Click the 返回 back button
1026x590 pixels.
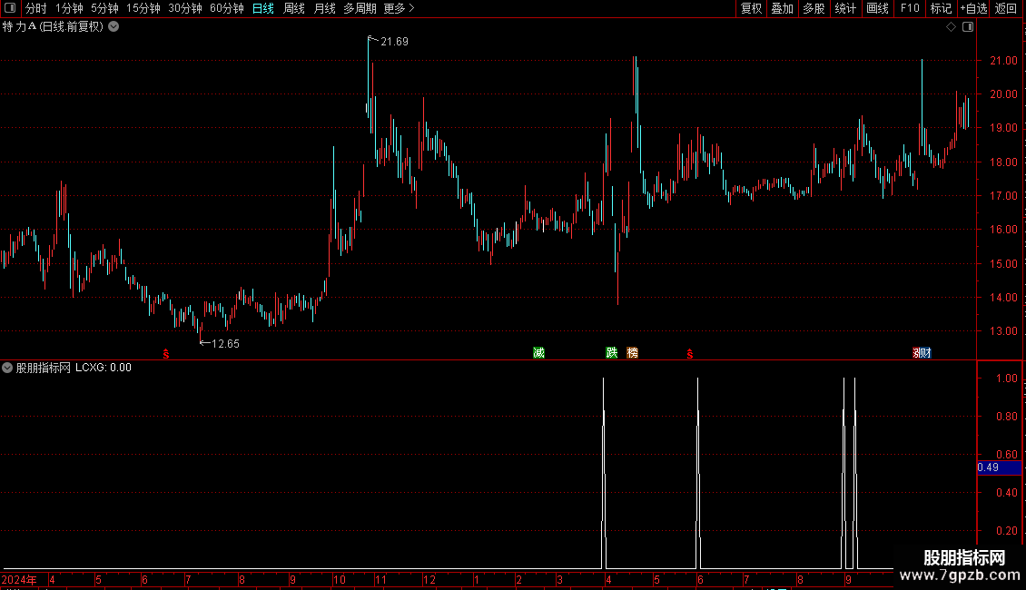pos(1006,8)
